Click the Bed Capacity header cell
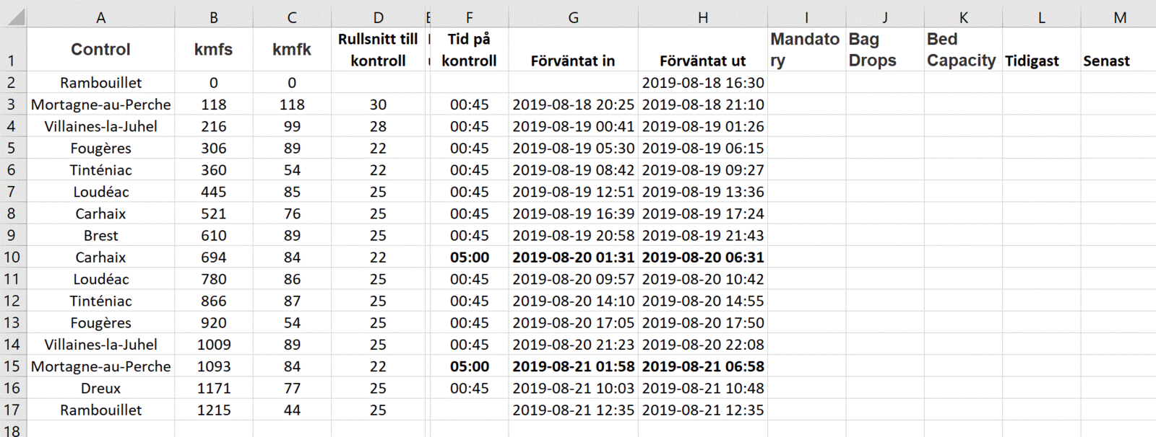The width and height of the screenshot is (1156, 437). coord(962,50)
